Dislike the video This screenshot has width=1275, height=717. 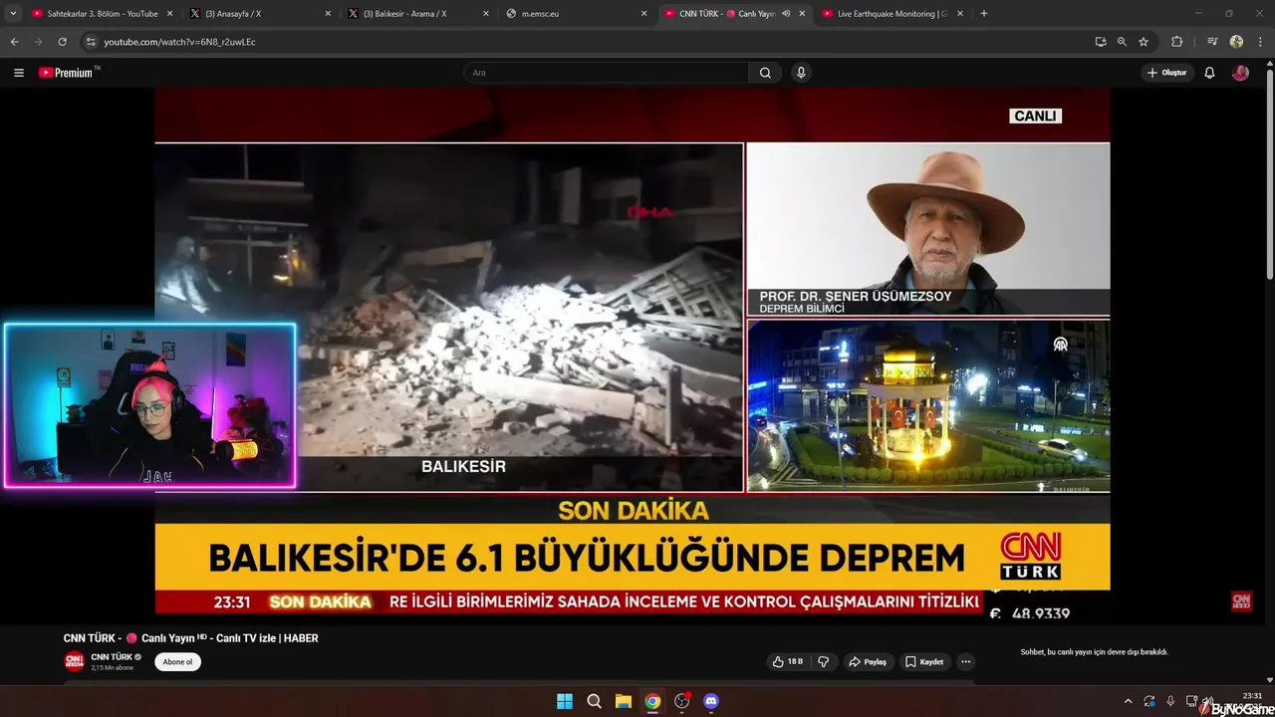(x=824, y=661)
